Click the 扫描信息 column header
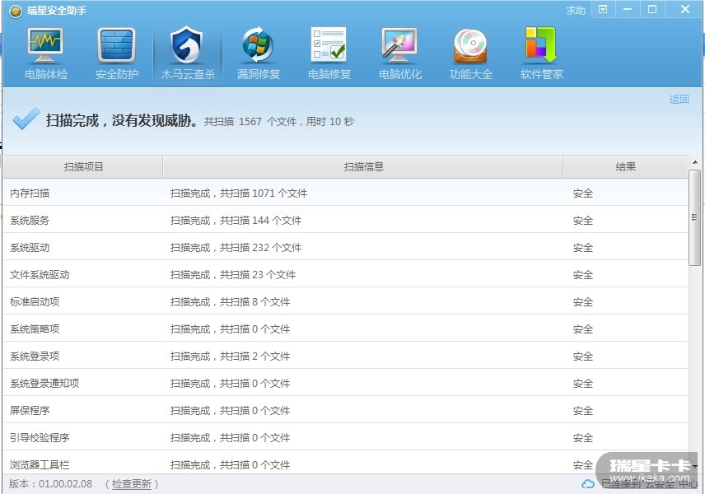This screenshot has height=494, width=705. [363, 167]
